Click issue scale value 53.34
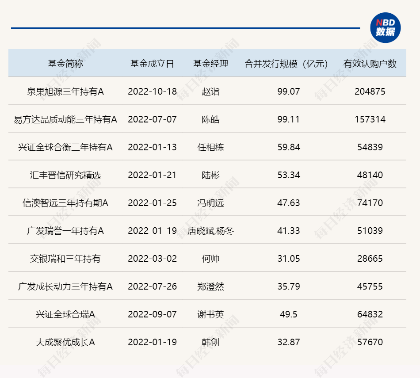 (x=289, y=175)
